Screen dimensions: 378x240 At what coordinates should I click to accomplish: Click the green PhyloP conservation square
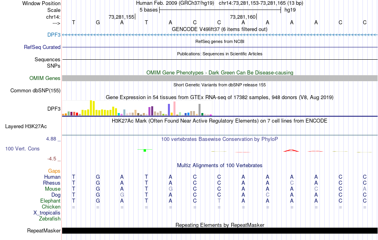(145, 150)
